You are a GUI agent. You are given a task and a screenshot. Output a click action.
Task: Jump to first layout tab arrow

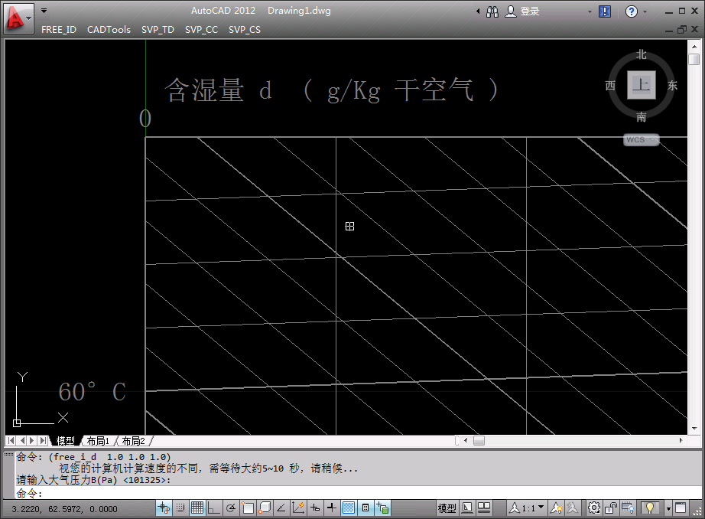click(11, 441)
